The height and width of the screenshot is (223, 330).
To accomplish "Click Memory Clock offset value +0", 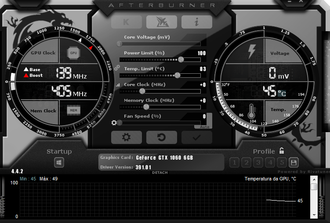I will point(203,101).
